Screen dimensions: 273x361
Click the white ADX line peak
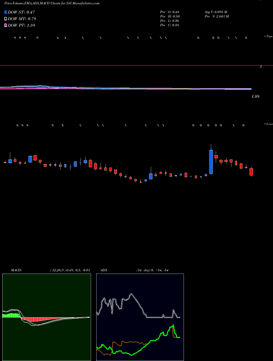click(131, 294)
